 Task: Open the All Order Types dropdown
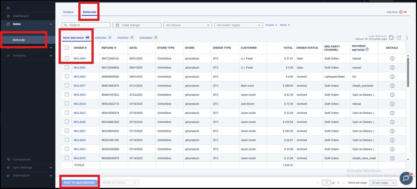coord(238,25)
